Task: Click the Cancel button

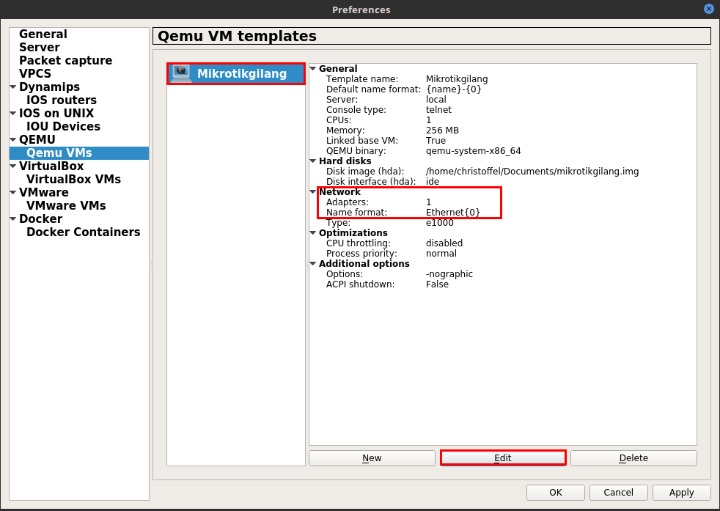Action: click(619, 492)
